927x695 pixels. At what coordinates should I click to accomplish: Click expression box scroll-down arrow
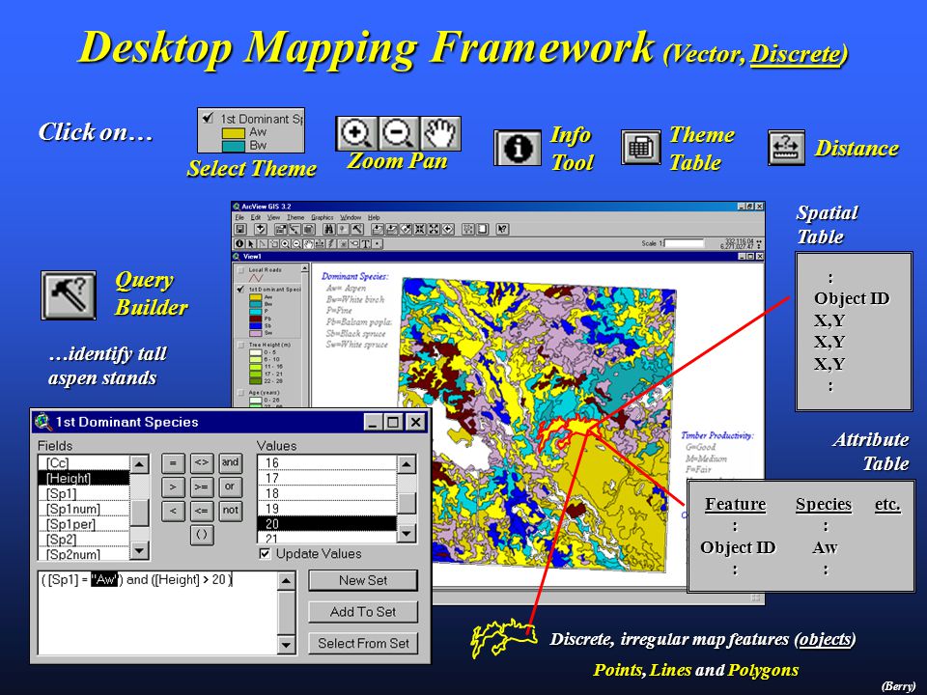[x=286, y=645]
